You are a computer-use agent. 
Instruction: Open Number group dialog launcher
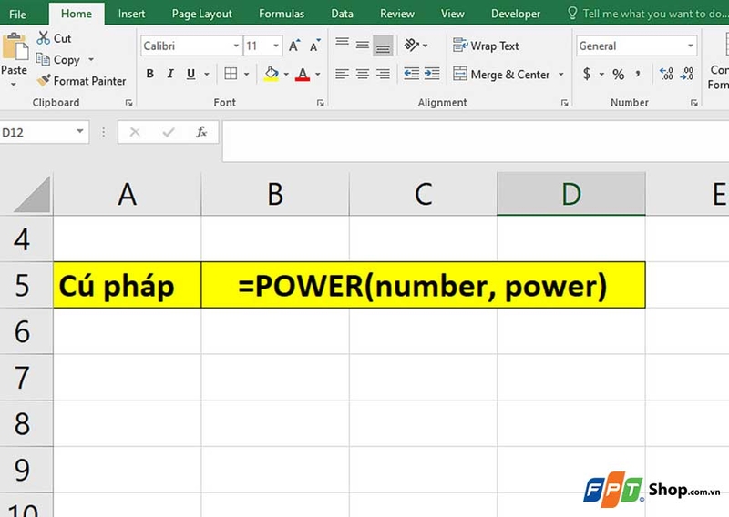click(x=694, y=103)
